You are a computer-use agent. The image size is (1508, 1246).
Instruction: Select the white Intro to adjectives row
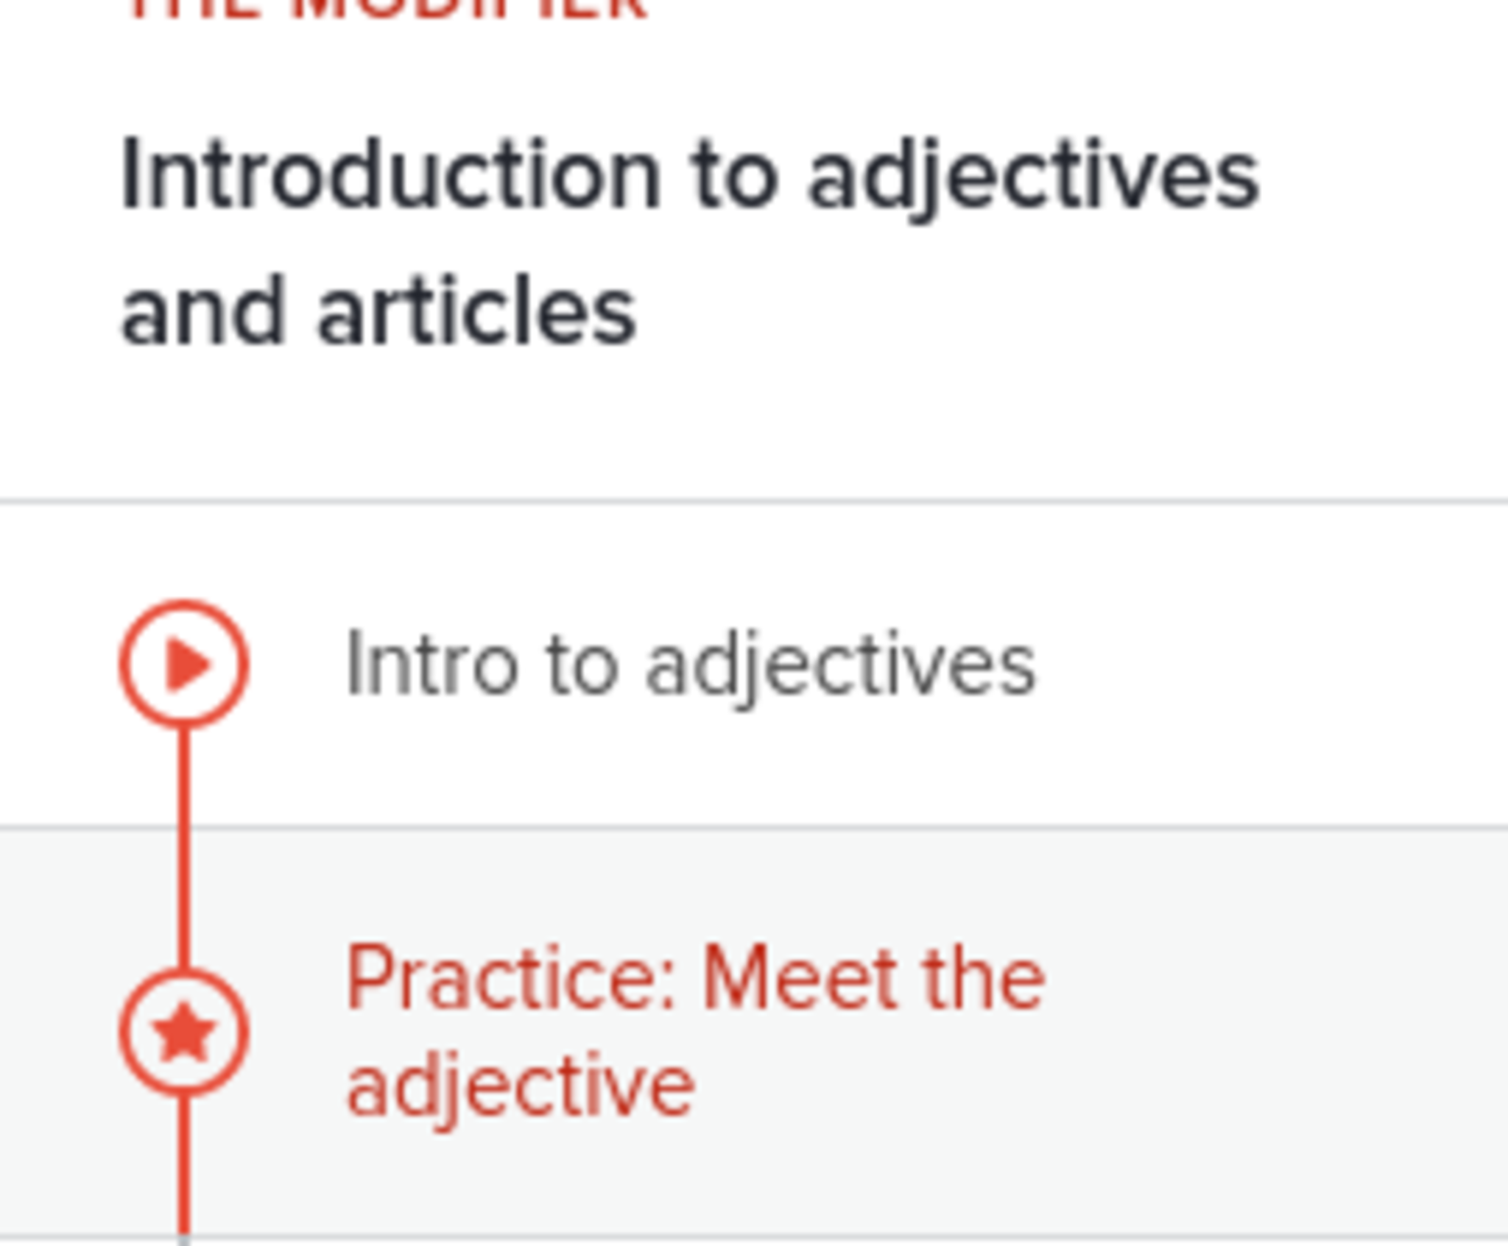pyautogui.click(x=1252, y=665)
